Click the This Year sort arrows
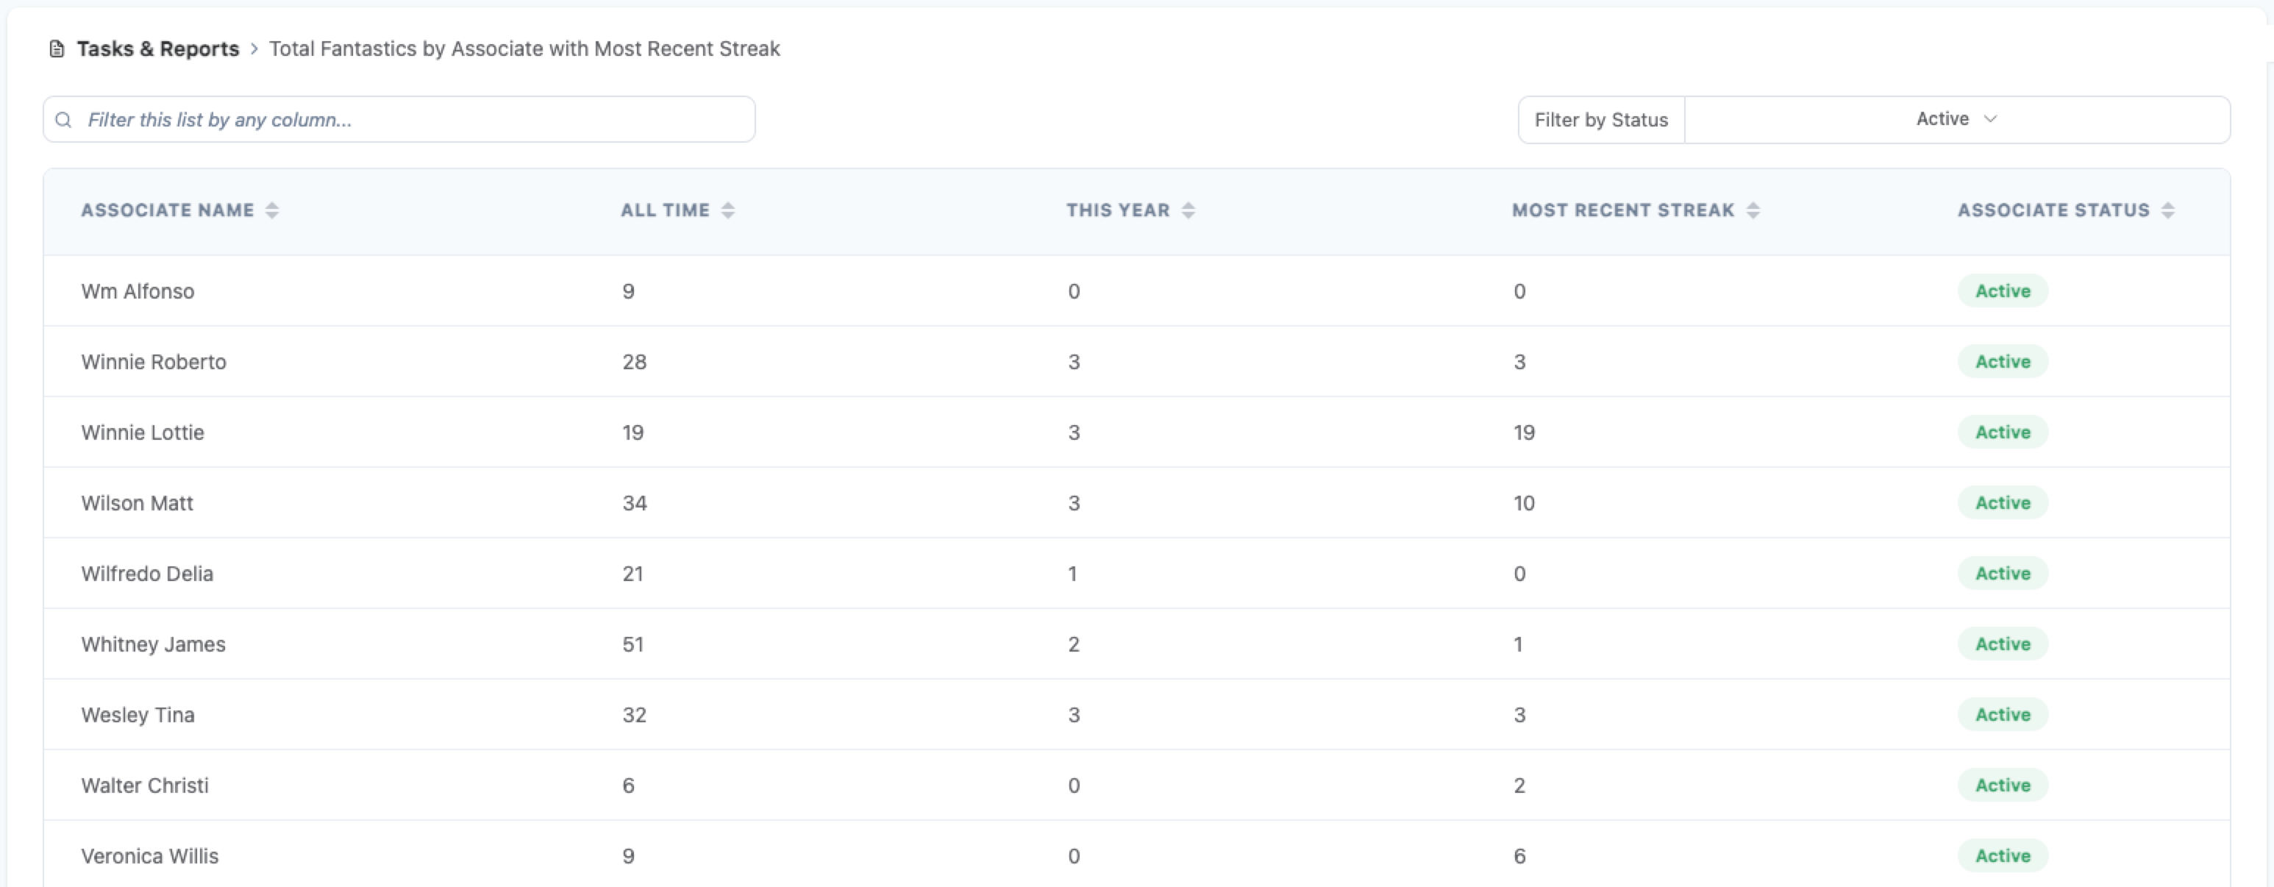 coord(1188,210)
